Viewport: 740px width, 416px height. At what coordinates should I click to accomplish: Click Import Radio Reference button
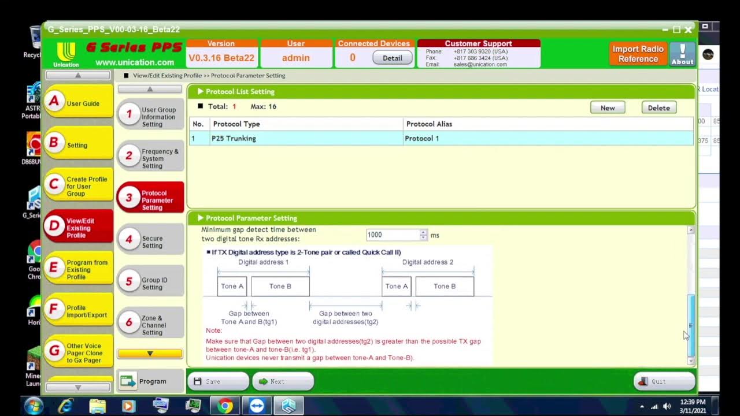click(638, 54)
